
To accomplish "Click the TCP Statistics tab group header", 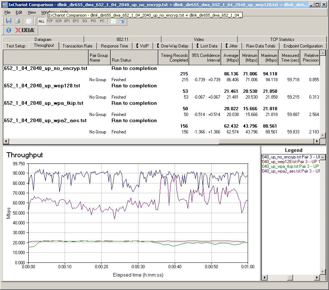I will click(x=282, y=40).
